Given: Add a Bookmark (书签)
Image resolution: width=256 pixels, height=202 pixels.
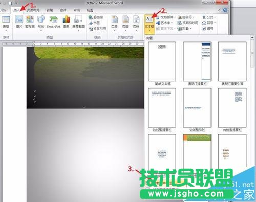Looking at the screenshot, I should (x=94, y=23).
